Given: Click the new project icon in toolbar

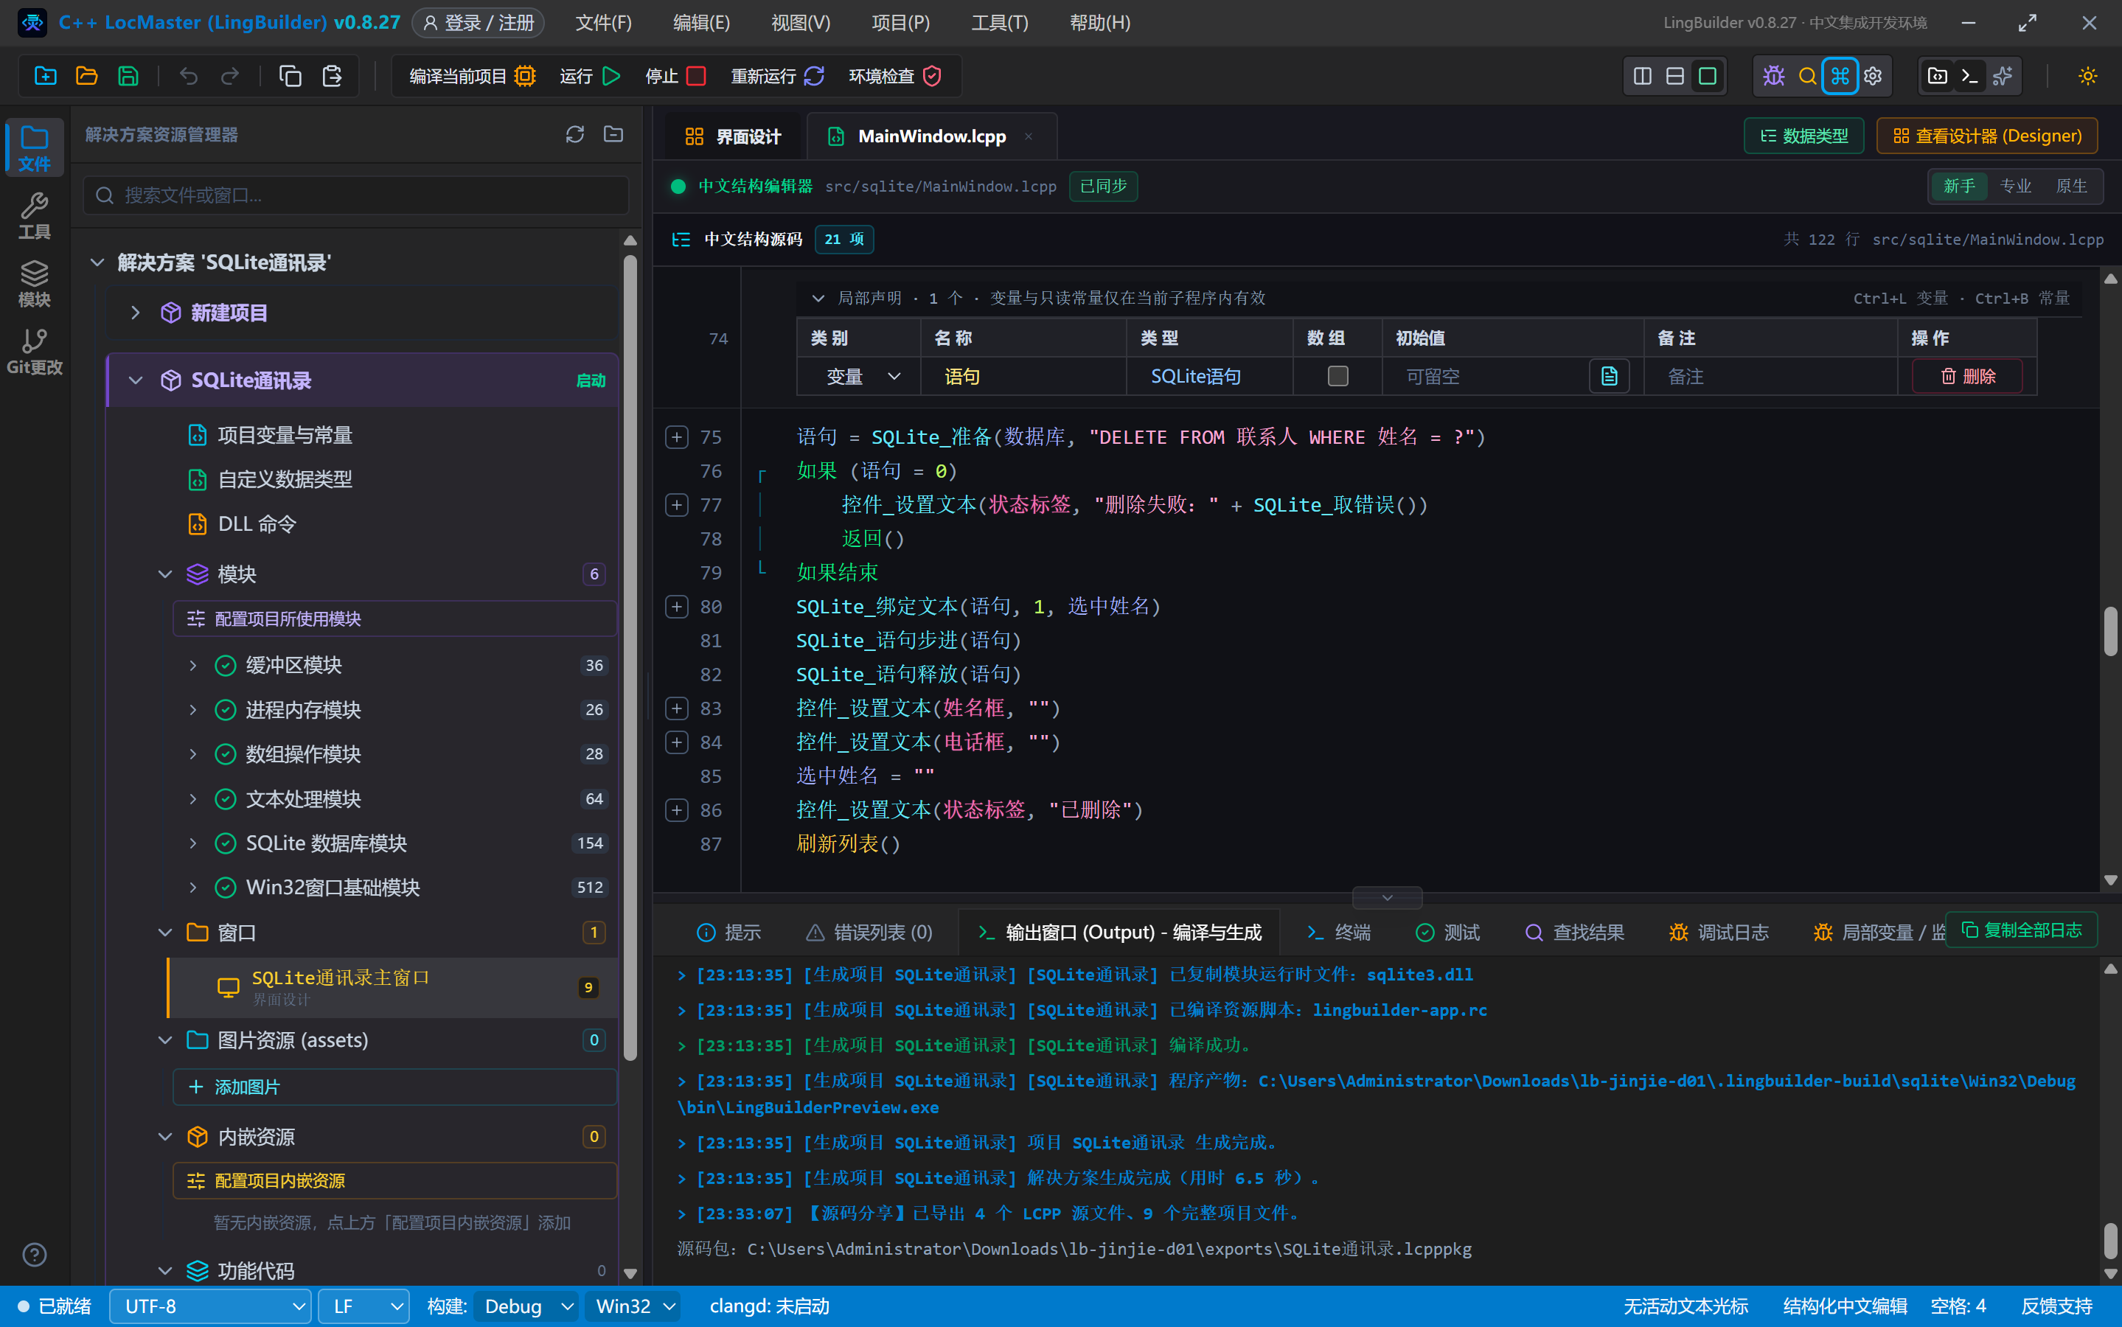Looking at the screenshot, I should click(45, 77).
